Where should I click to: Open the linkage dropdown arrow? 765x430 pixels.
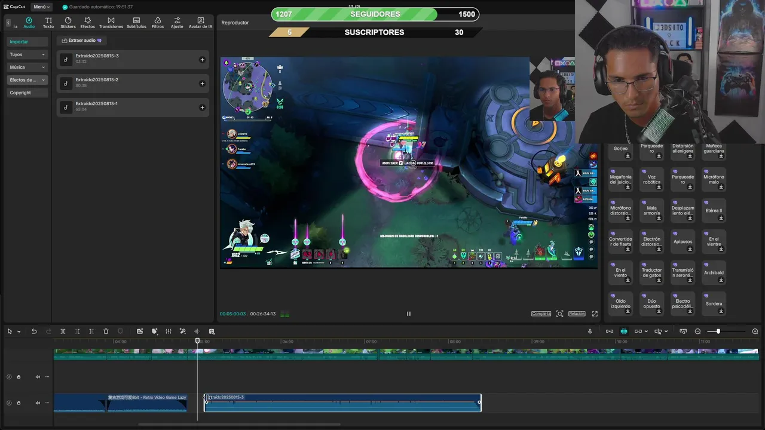(x=646, y=331)
